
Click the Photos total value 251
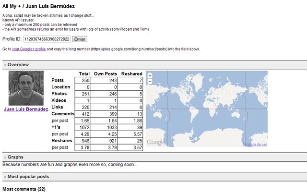[85, 94]
